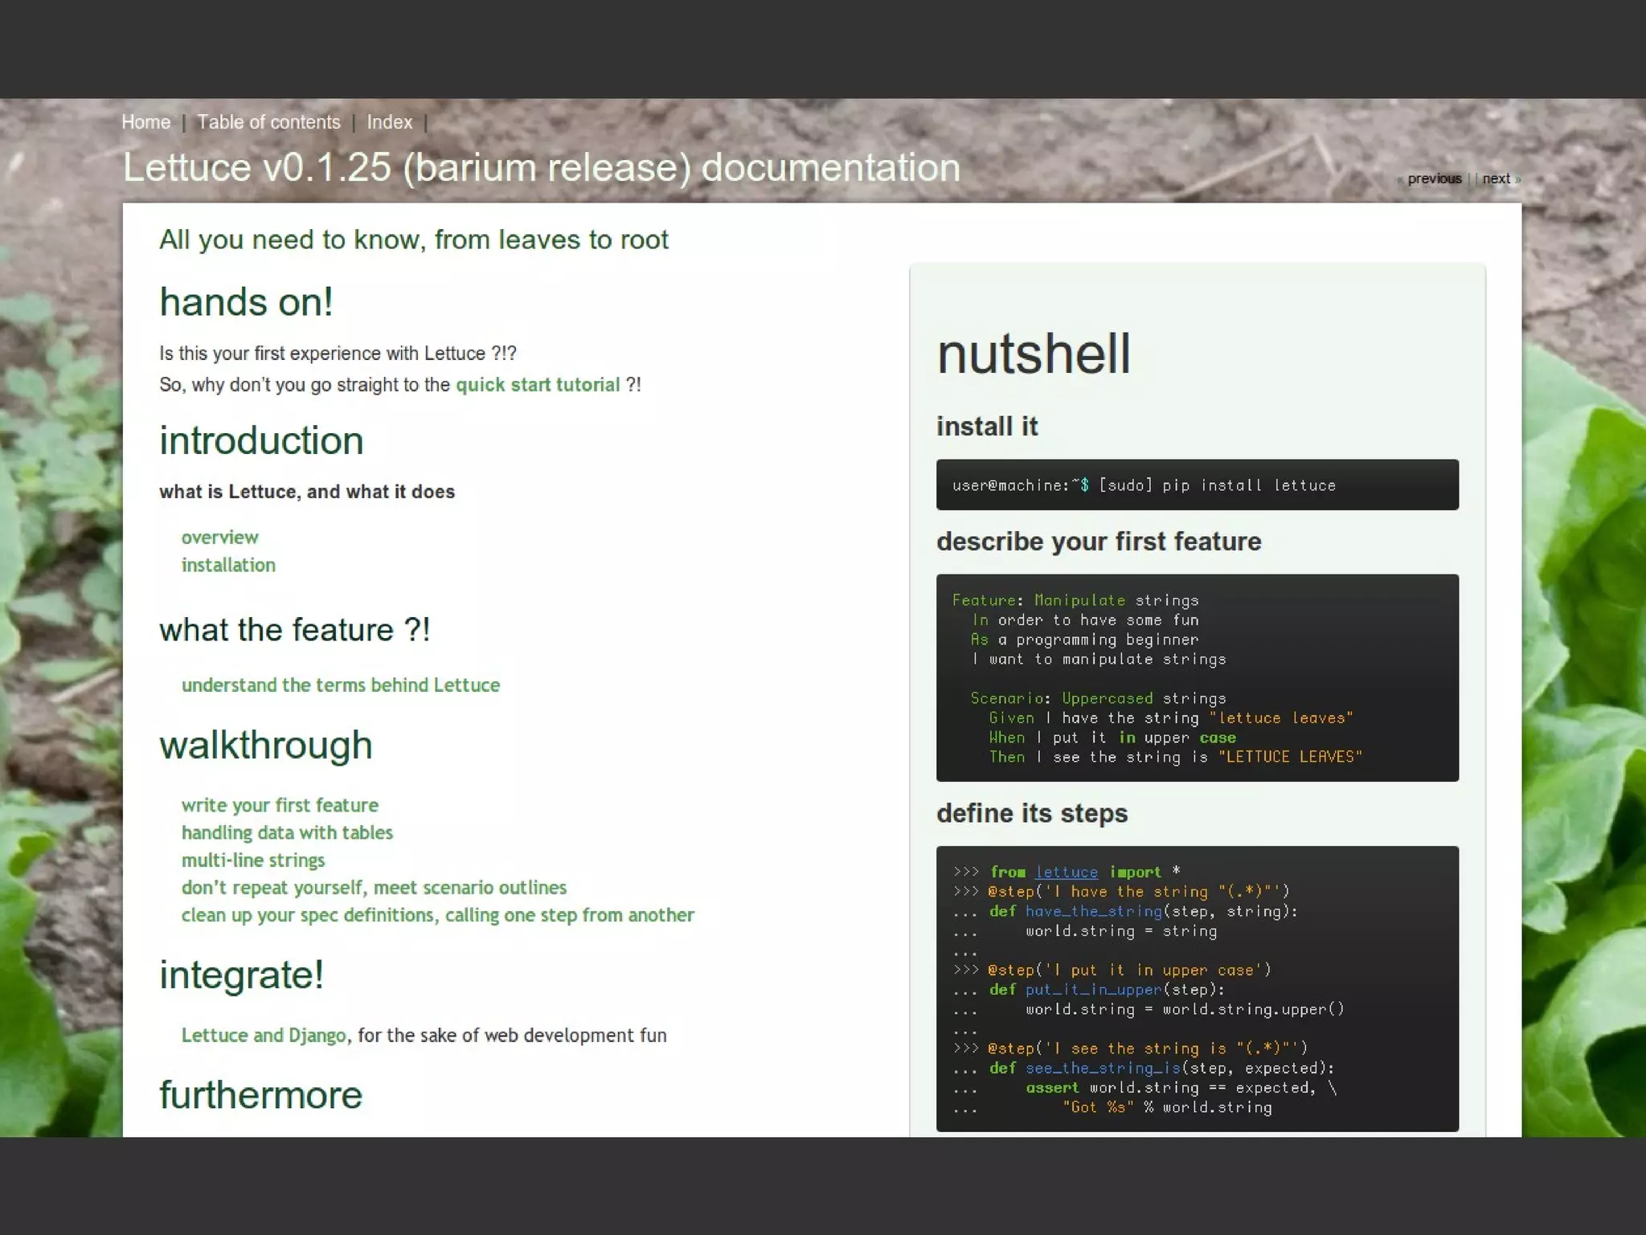Image resolution: width=1646 pixels, height=1235 pixels.
Task: Open multi-line strings link
Action: [x=253, y=860]
